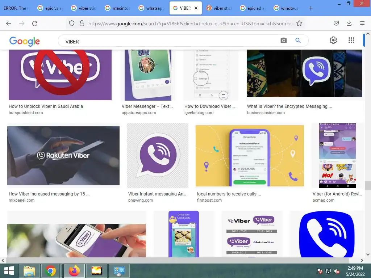Open crossed-out Viber logo image
The width and height of the screenshot is (371, 278).
click(x=60, y=75)
